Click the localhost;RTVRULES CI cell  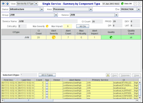coord(124,83)
